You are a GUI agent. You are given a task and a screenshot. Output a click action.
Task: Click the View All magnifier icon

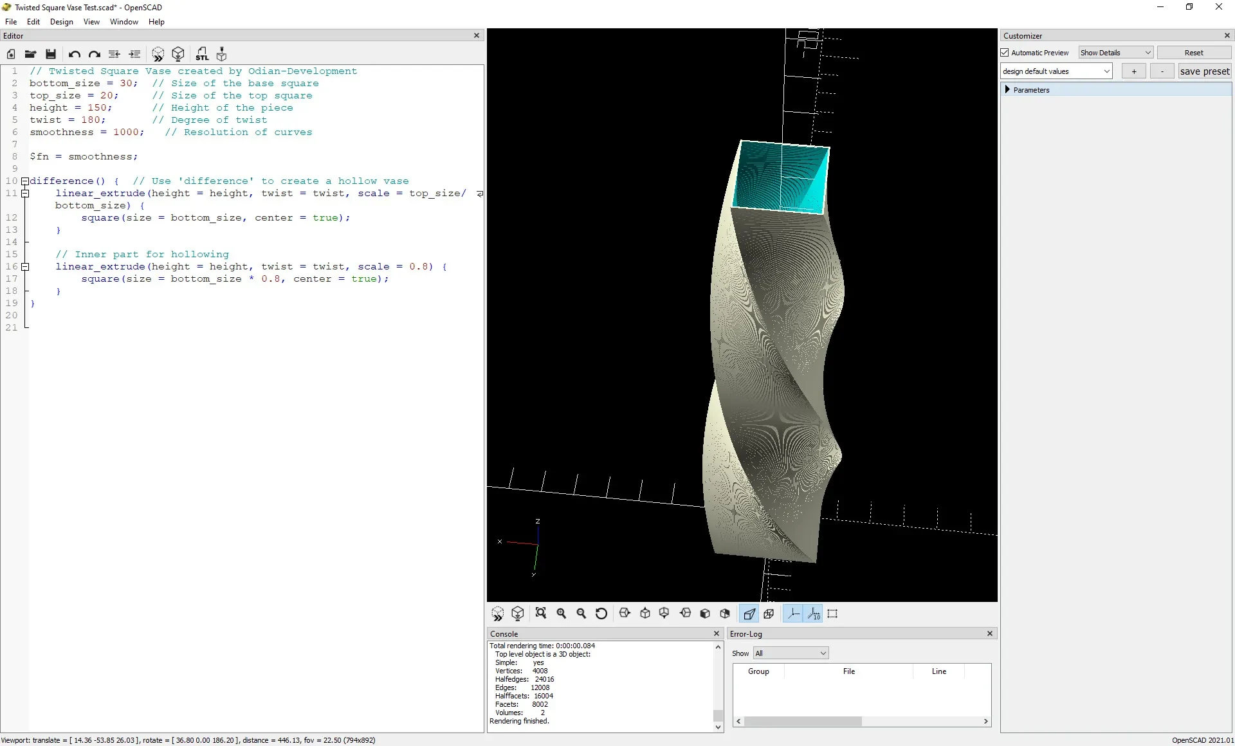tap(541, 614)
